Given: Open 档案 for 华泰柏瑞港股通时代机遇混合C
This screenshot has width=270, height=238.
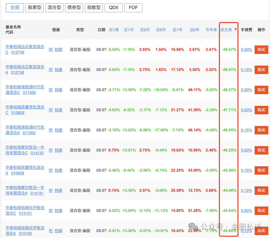Looking at the screenshot, I should tap(58, 90).
